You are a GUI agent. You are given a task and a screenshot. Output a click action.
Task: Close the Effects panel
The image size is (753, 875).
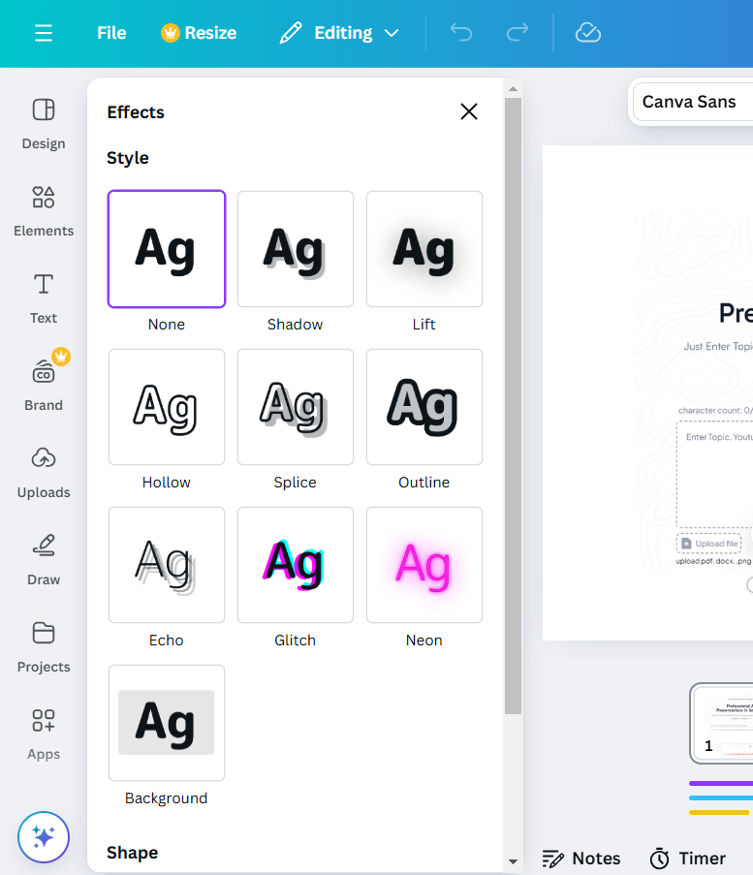pyautogui.click(x=469, y=111)
